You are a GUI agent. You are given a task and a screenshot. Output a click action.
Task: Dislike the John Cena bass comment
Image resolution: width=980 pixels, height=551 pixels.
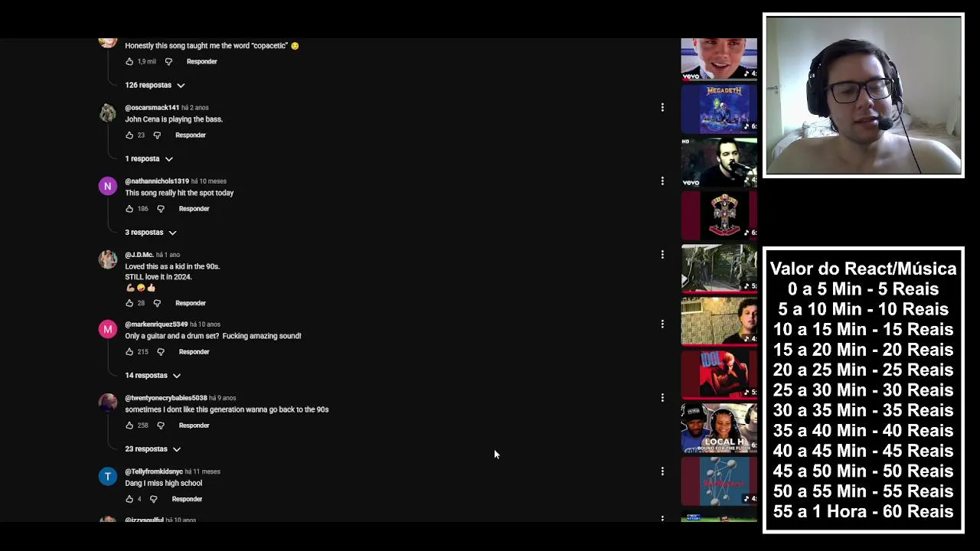[x=157, y=135]
